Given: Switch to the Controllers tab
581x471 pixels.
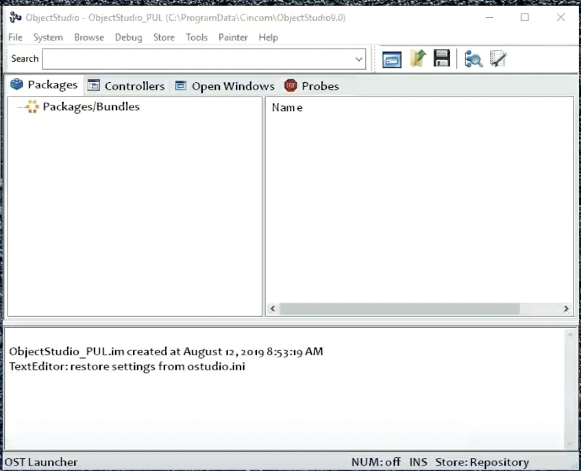Looking at the screenshot, I should [127, 86].
